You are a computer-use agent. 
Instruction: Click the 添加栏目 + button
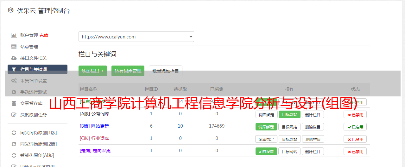(x=93, y=71)
